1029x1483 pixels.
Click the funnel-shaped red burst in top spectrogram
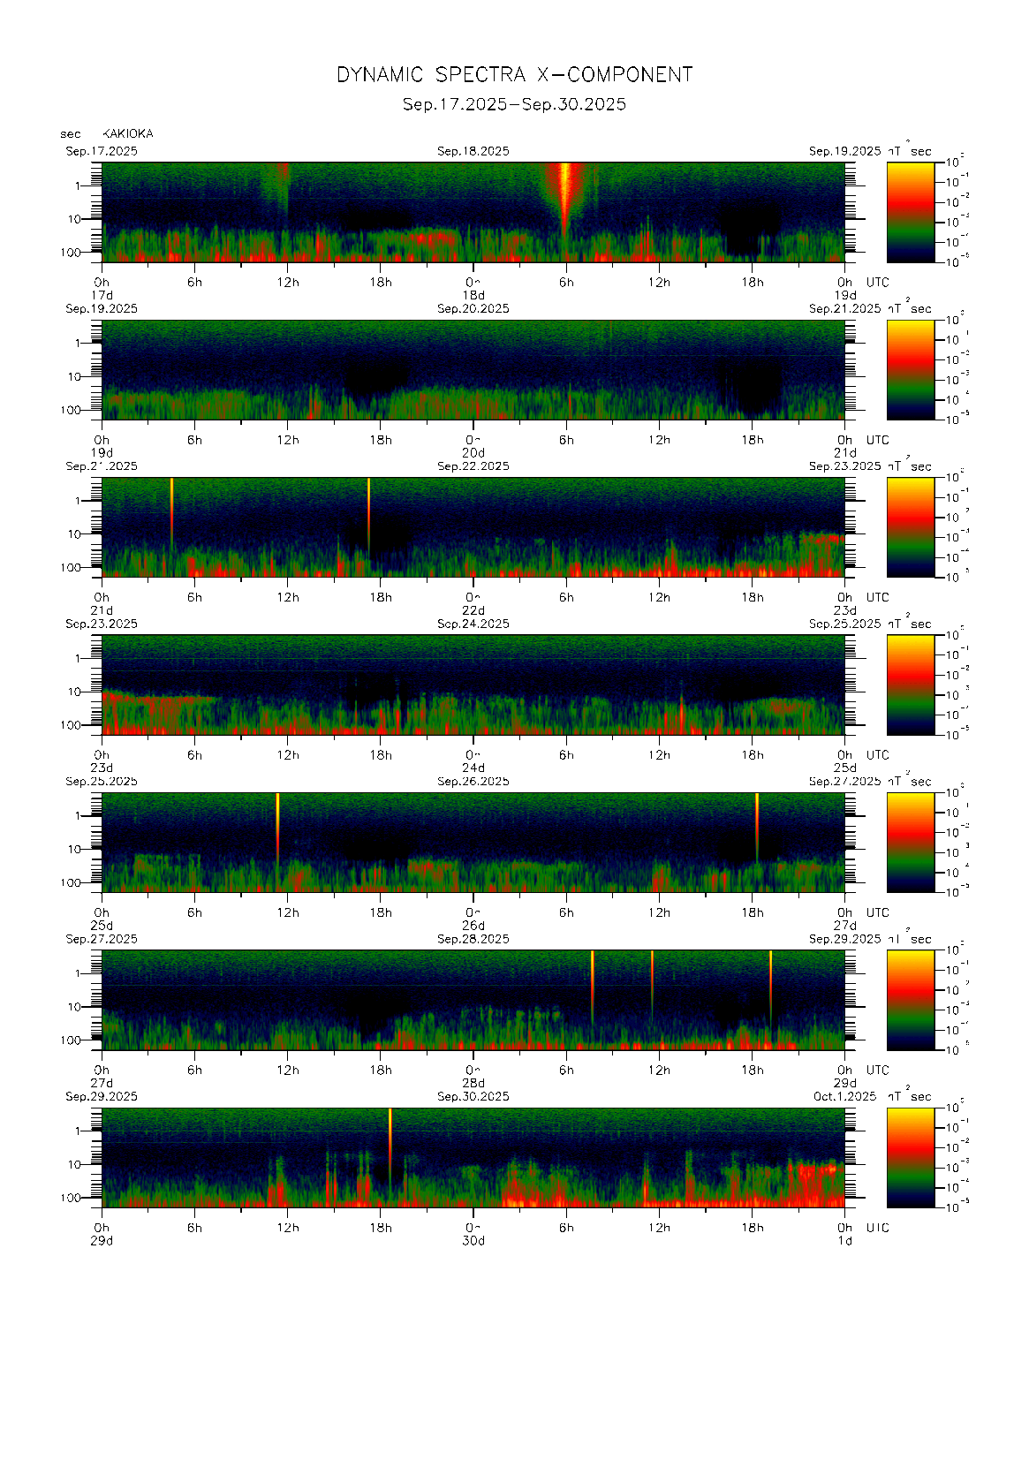[x=565, y=190]
